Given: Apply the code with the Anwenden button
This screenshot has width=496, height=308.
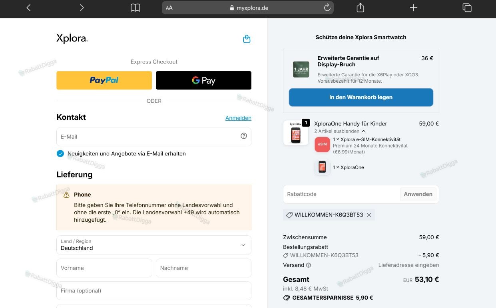Looking at the screenshot, I should tap(418, 194).
